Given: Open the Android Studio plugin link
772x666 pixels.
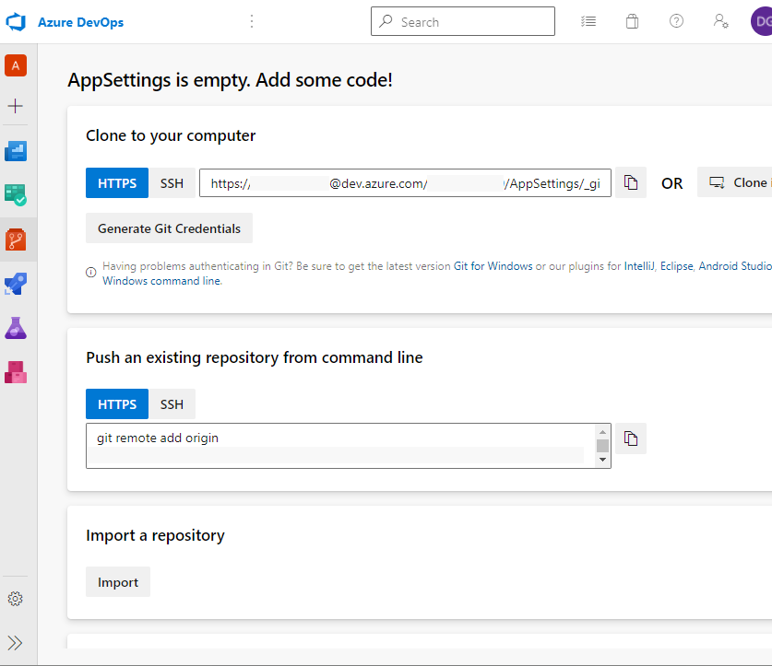Looking at the screenshot, I should pyautogui.click(x=735, y=266).
